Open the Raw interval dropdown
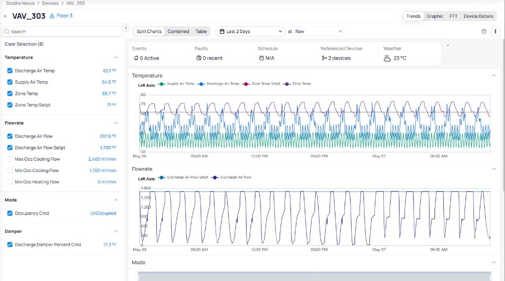This screenshot has height=281, width=505. [x=318, y=32]
